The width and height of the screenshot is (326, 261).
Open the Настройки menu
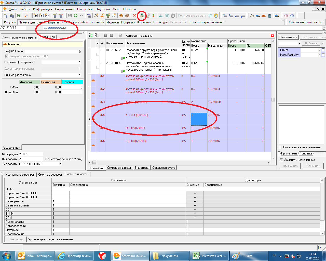coord(85,9)
